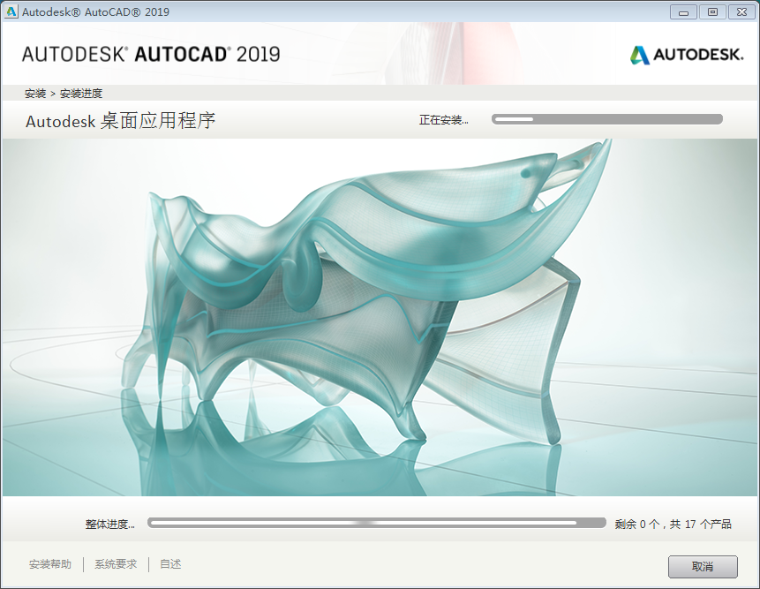Click the 安装进度 breadcrumb text
Viewport: 760px width, 589px height.
coord(81,93)
